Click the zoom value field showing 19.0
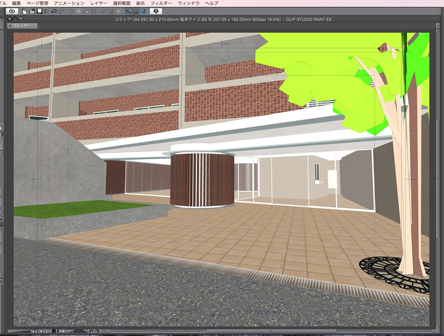 [33, 331]
